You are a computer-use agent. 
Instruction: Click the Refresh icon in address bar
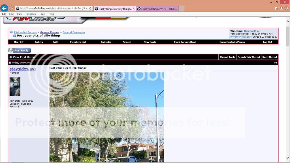90,8
